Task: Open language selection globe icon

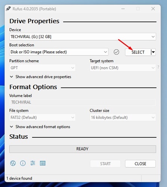Action: pos(13,163)
